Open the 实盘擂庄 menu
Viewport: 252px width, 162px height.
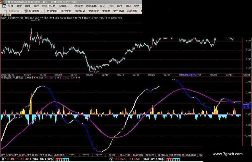64,6
